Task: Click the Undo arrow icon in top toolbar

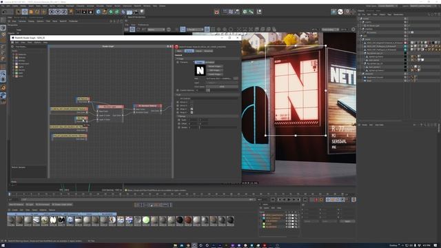Action: click(x=4, y=12)
